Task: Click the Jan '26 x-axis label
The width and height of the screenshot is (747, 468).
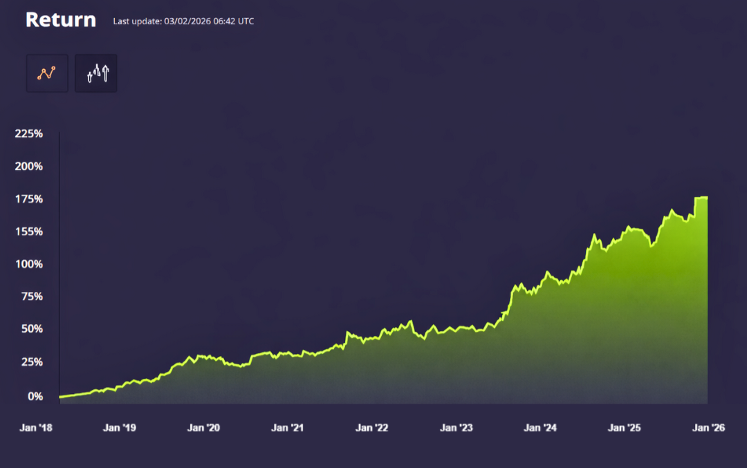Action: (x=708, y=427)
